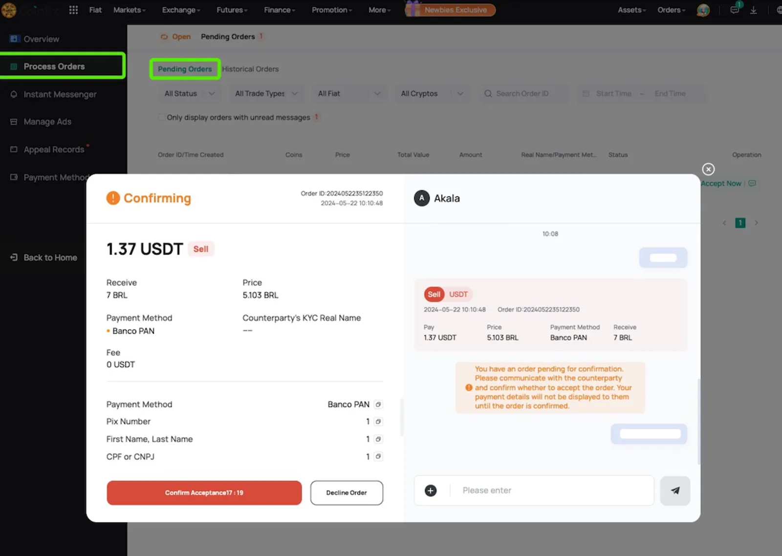
Task: Go to next page arrow in pagination
Action: coord(756,223)
